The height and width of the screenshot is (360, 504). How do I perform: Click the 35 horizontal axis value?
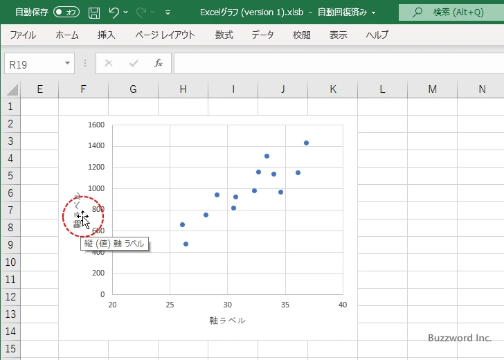(285, 305)
